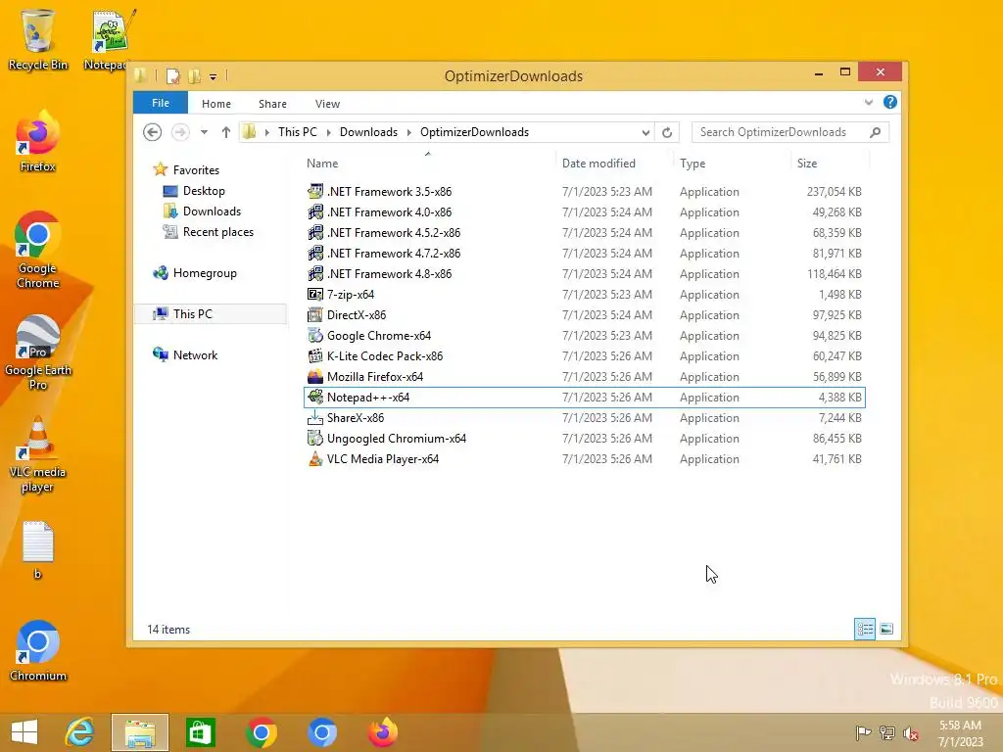Open the View ribbon tab

coord(327,104)
